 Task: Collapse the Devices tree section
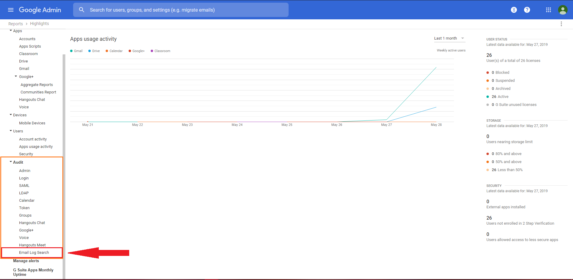[11, 115]
